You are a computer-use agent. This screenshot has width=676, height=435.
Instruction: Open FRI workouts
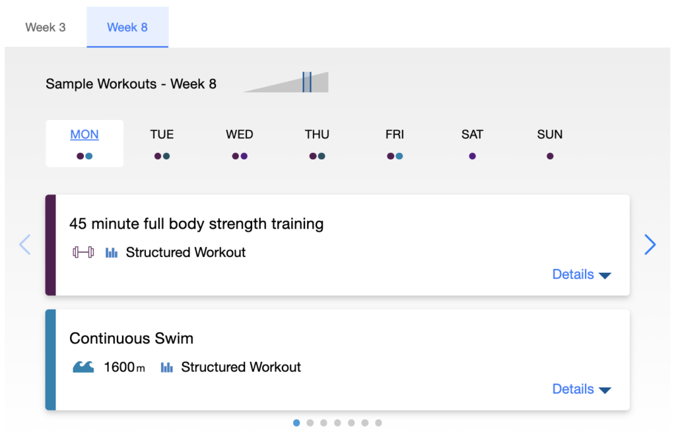click(395, 135)
